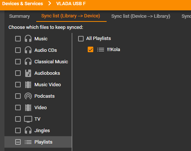Click the Audiobooks book icon
The width and height of the screenshot is (191, 151).
(x=28, y=73)
